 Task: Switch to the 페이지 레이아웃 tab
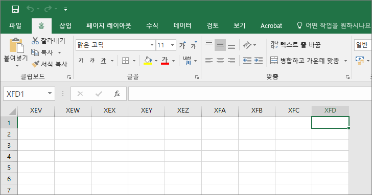109,25
